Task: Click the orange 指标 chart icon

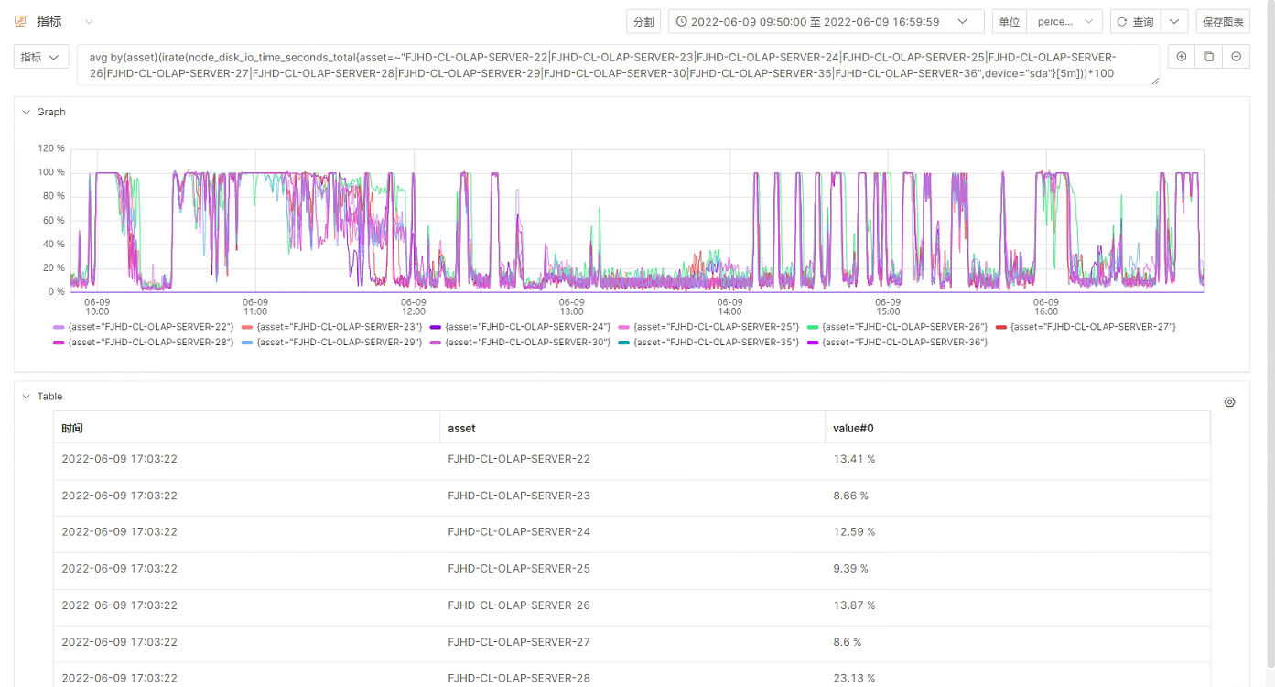Action: coord(20,21)
